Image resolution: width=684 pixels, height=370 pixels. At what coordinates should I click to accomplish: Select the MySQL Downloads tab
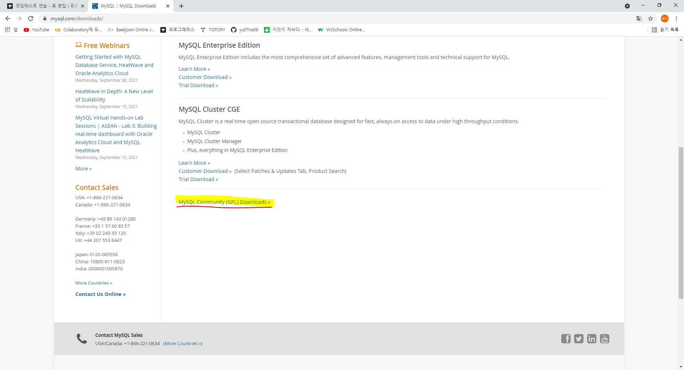click(x=131, y=6)
